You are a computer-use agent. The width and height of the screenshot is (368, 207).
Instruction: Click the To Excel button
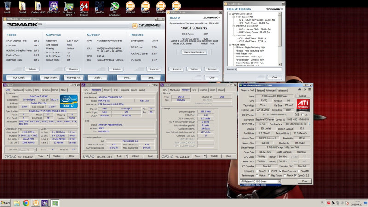point(194,69)
